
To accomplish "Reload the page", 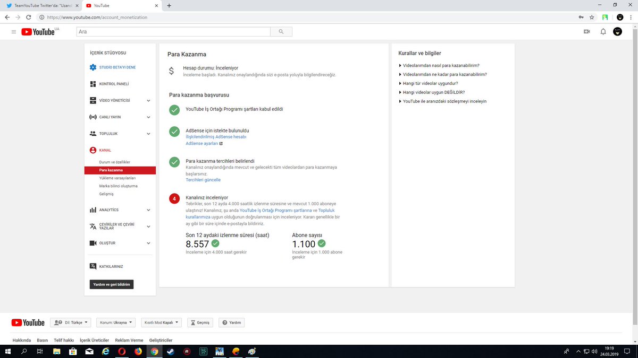I will pos(30,17).
